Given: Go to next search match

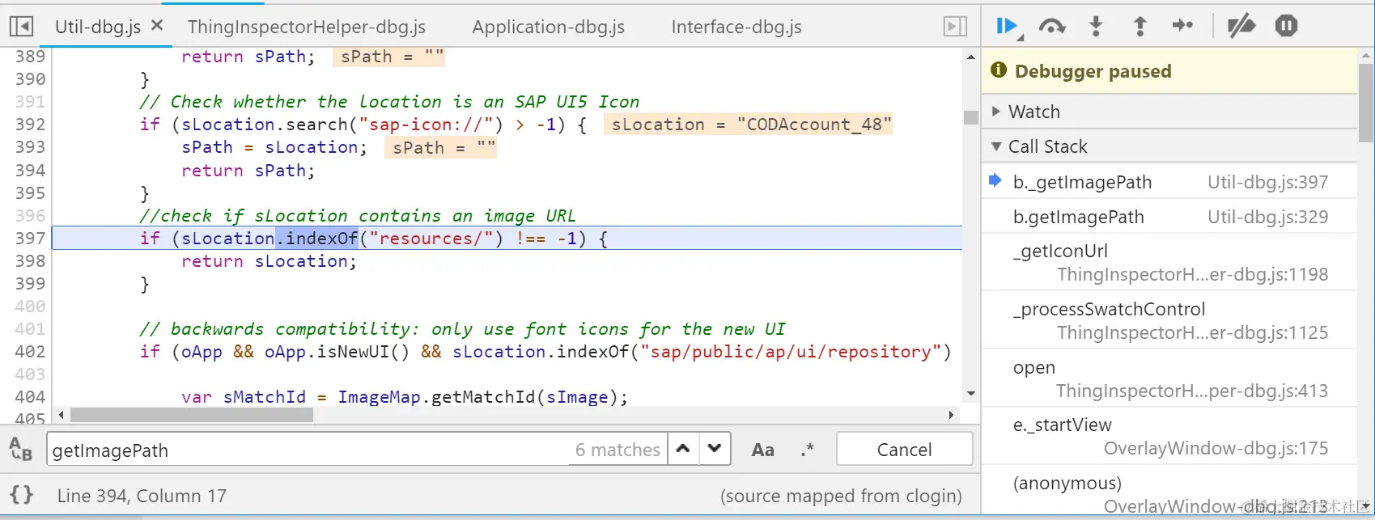Looking at the screenshot, I should 715,449.
